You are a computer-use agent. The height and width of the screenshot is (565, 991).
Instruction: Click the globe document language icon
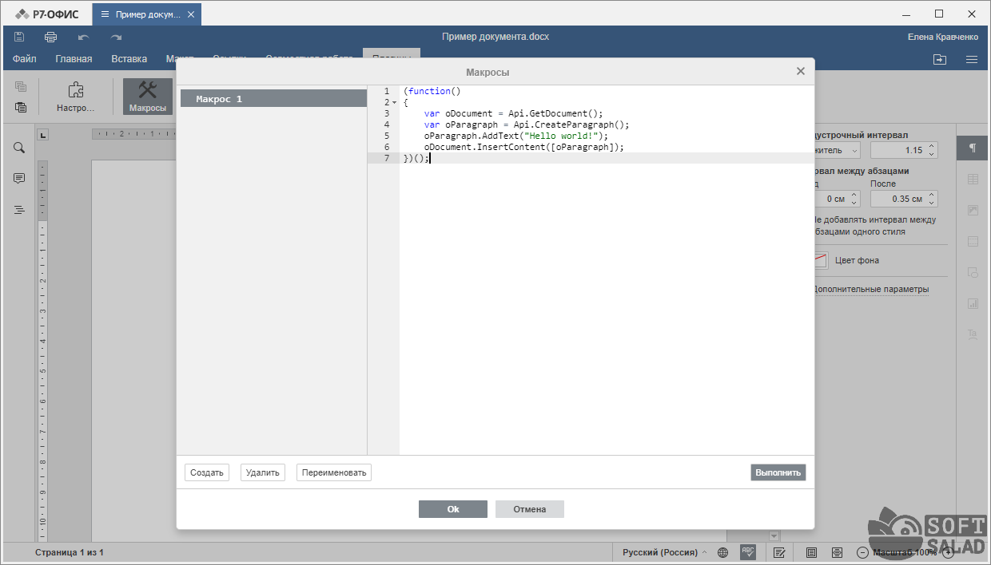pos(722,552)
